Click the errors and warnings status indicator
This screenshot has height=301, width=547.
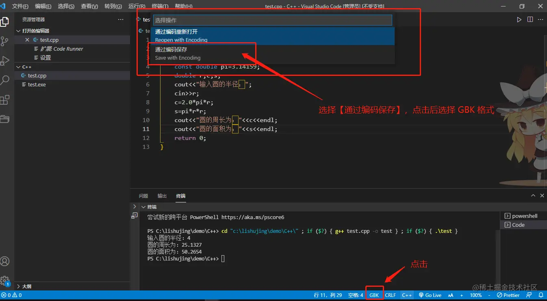click(x=11, y=295)
